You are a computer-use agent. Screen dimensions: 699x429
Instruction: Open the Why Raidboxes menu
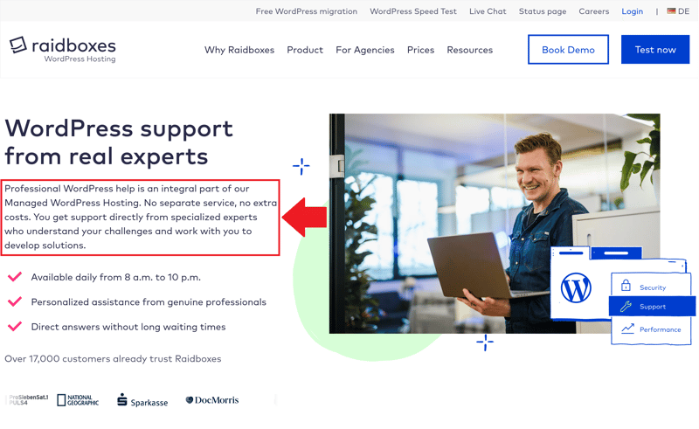point(239,50)
